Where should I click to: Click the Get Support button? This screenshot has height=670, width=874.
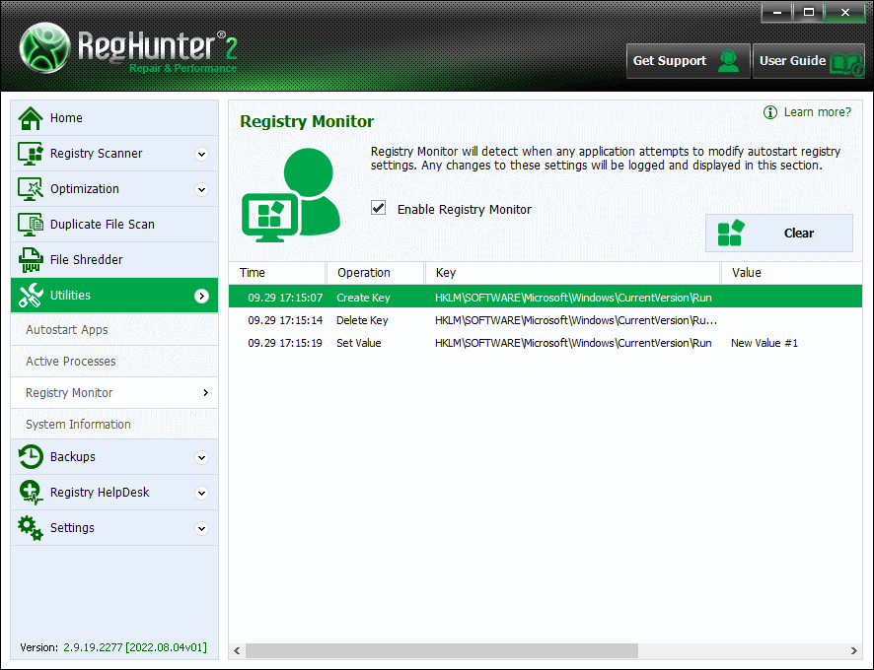point(688,61)
